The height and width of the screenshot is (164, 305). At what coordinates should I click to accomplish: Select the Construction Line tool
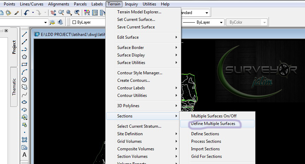pyautogui.click(x=24, y=42)
